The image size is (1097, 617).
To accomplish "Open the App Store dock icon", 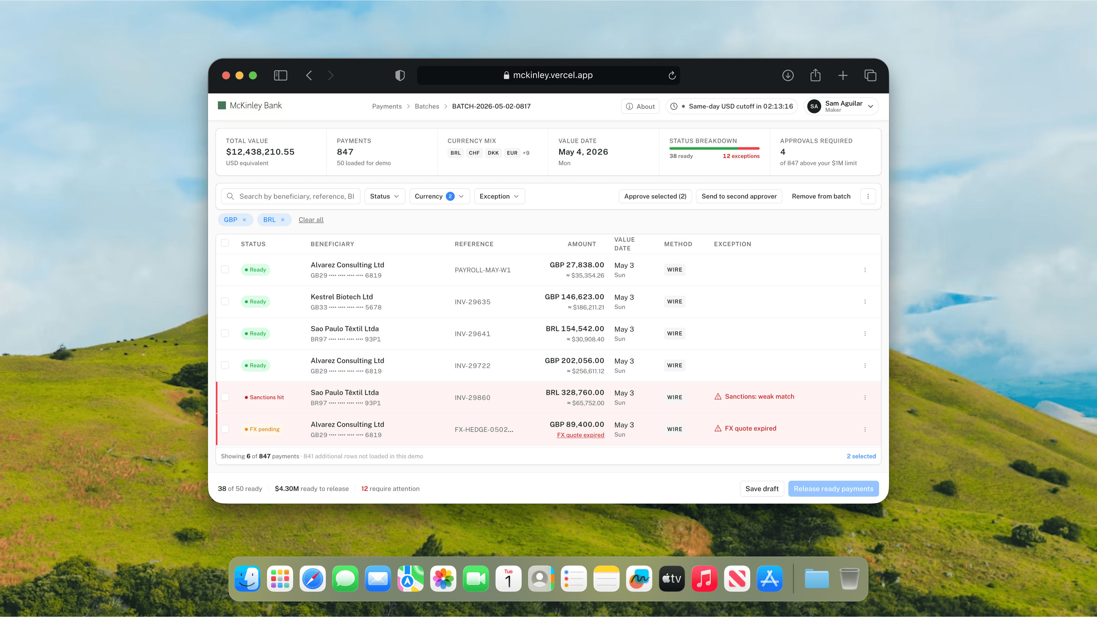I will (x=770, y=579).
